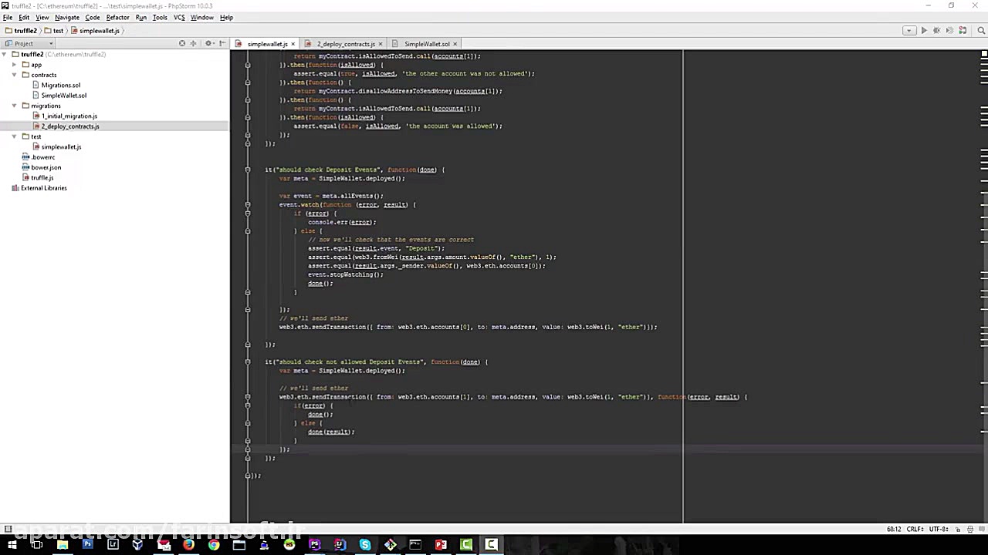
Task: Open the Window menu
Action: (x=202, y=17)
